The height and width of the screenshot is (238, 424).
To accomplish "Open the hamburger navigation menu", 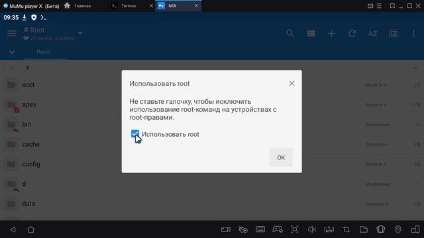I will click(12, 34).
